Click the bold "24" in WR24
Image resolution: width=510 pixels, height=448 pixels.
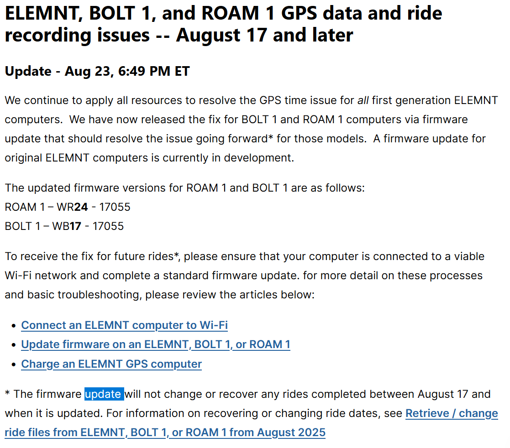click(x=81, y=207)
